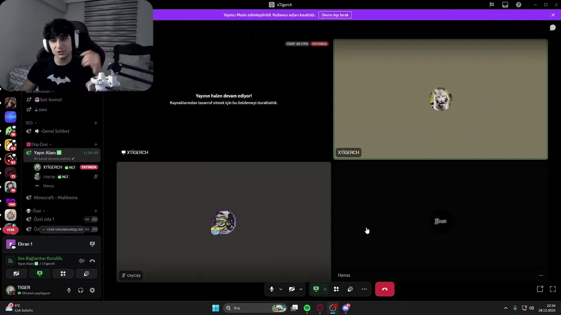Stop streaming Ekran 1 icon

[x=92, y=244]
